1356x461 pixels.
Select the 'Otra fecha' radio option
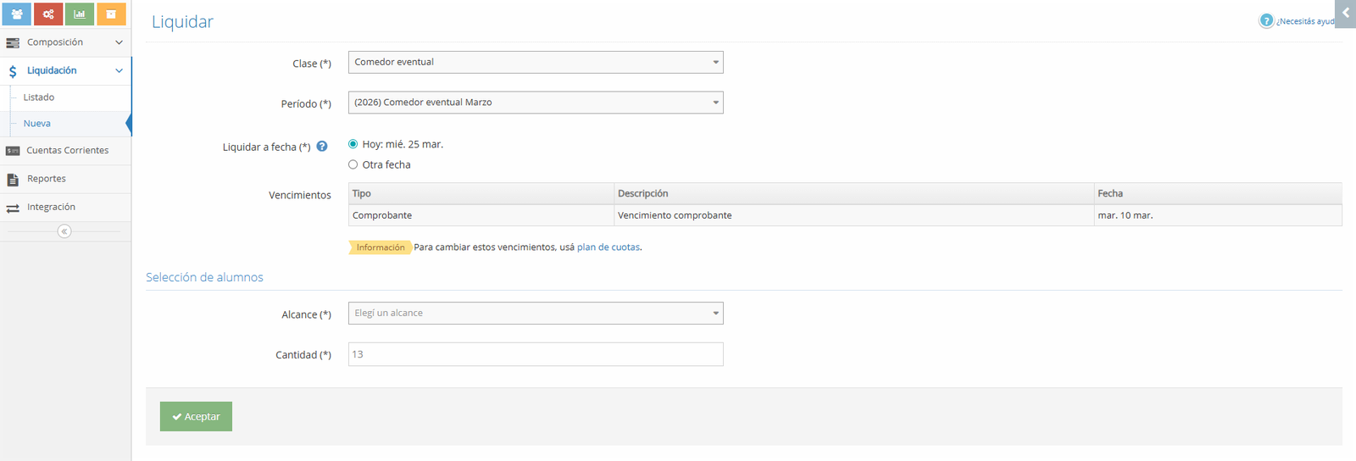(353, 164)
